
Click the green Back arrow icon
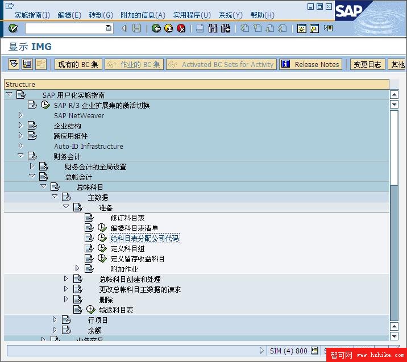(x=156, y=28)
